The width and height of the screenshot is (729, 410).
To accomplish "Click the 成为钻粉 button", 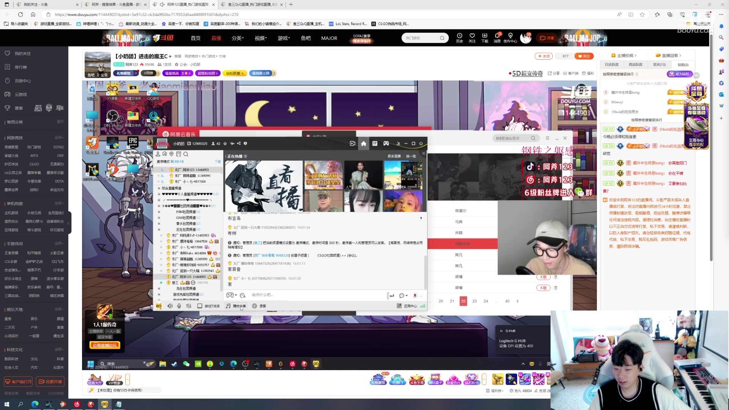I will [x=680, y=74].
